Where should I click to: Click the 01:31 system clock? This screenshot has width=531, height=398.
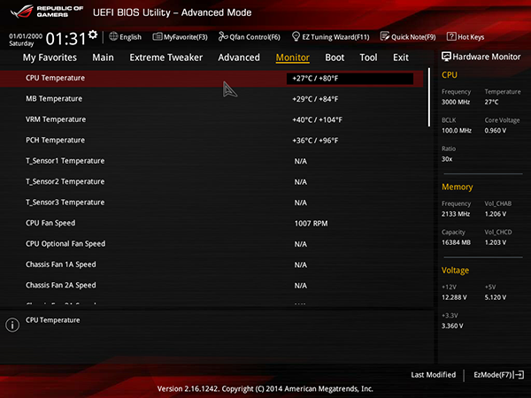coord(66,39)
